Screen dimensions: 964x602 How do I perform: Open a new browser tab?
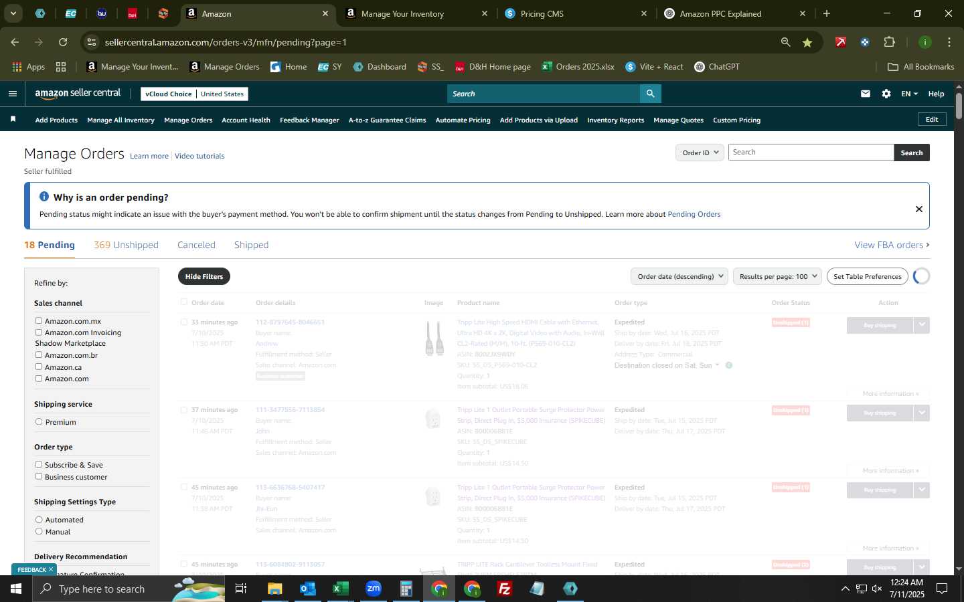(827, 13)
